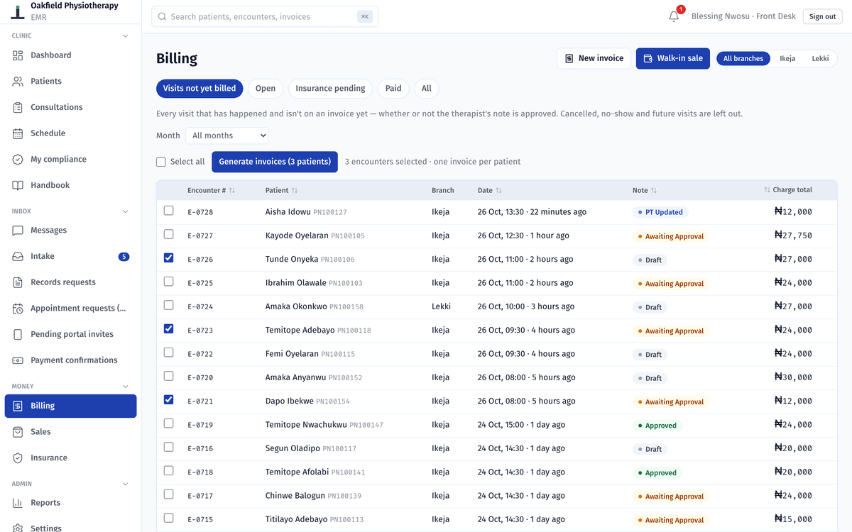Check encounter E-0724 Amaka Okonkwo row
This screenshot has height=532, width=852.
[x=168, y=305]
